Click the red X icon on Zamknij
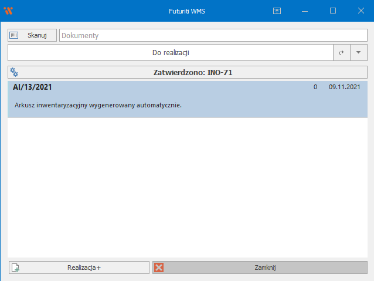The image size is (374, 281). tap(159, 268)
